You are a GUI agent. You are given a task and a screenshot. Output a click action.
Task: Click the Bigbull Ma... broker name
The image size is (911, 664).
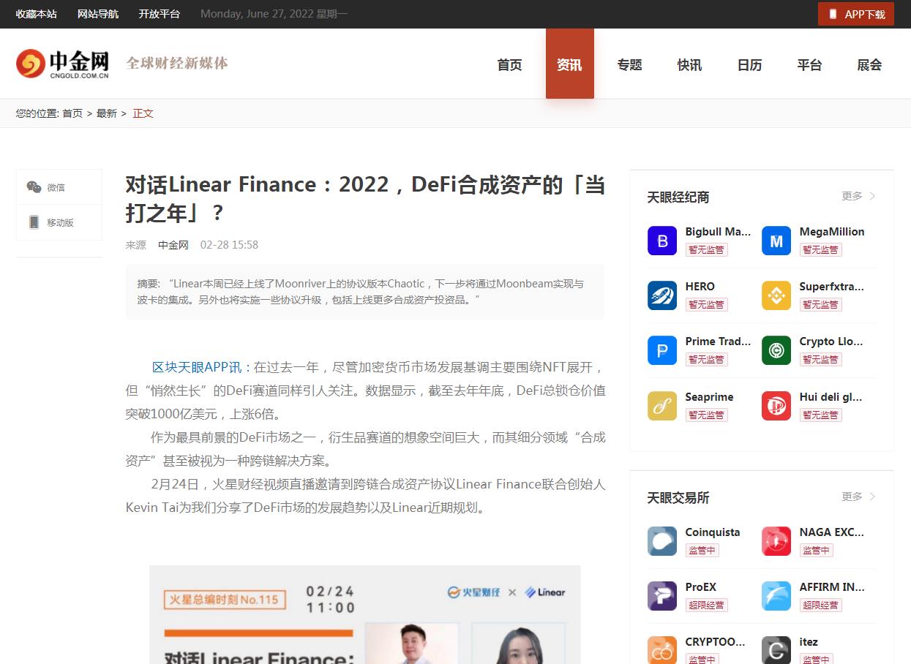(718, 232)
